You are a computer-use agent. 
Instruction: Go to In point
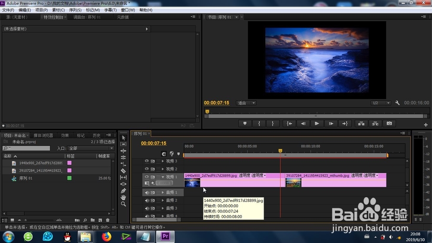tap(289, 124)
